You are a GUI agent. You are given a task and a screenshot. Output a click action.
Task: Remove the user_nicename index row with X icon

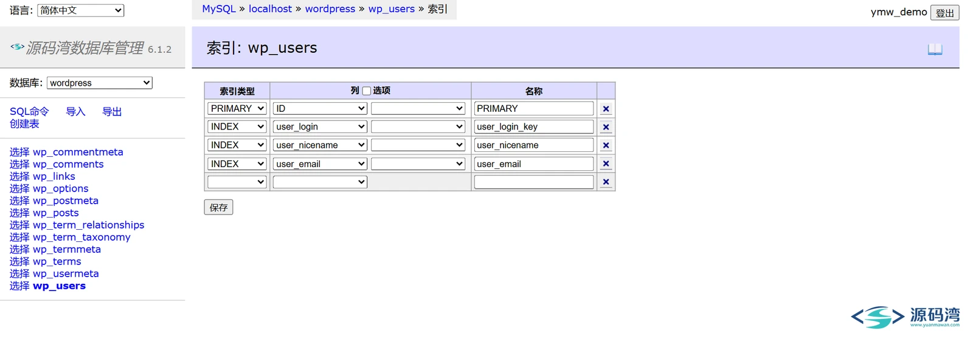(x=606, y=145)
